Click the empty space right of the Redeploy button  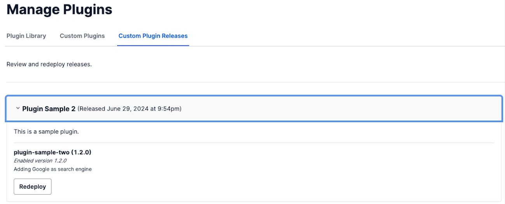coord(233,187)
